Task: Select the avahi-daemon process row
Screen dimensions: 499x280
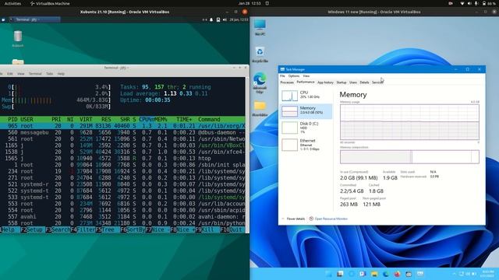Action: pos(122,216)
